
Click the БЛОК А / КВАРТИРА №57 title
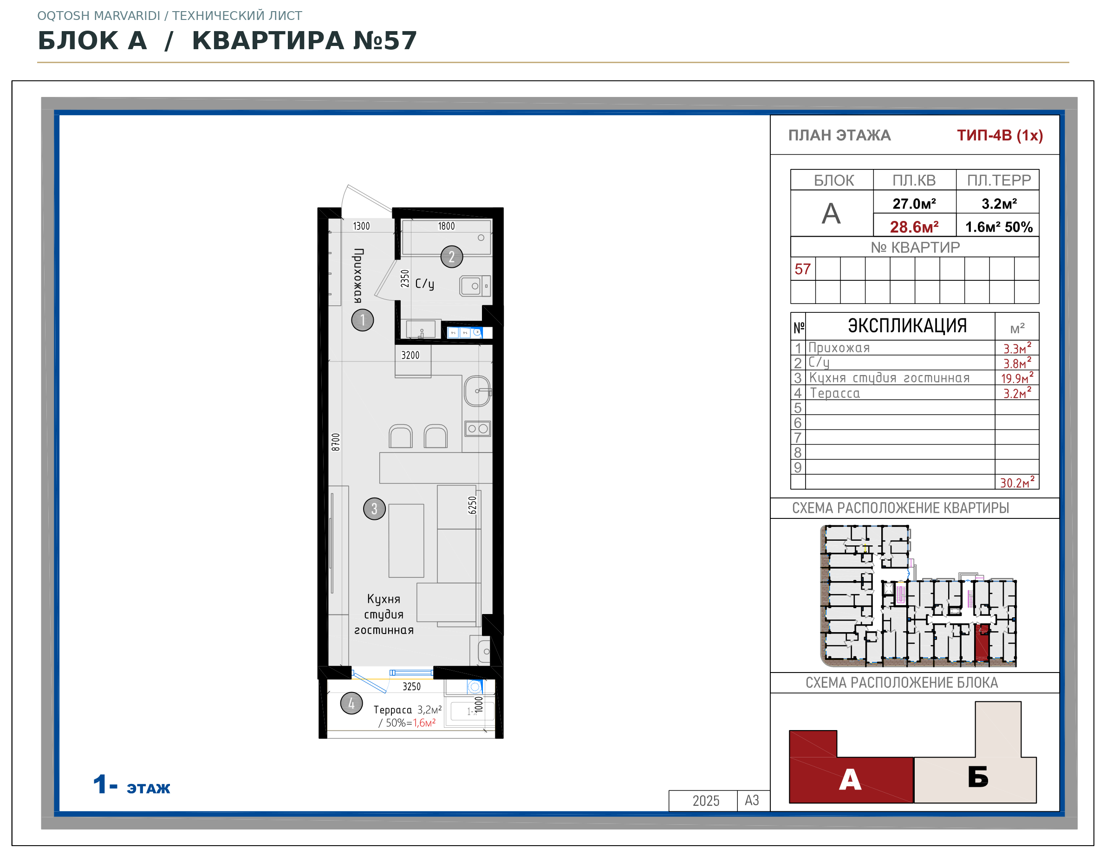228,40
